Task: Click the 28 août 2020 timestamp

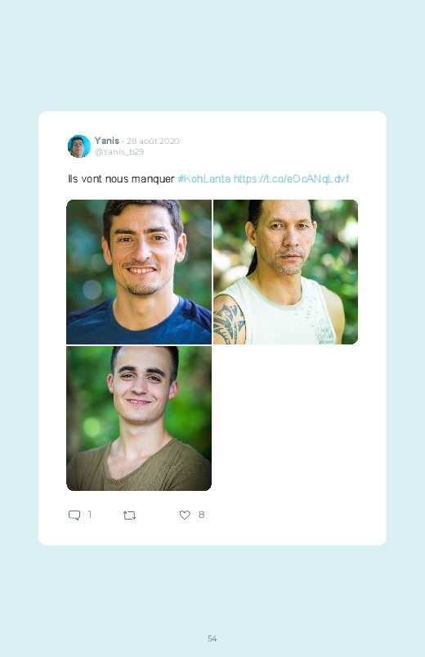Action: (153, 141)
